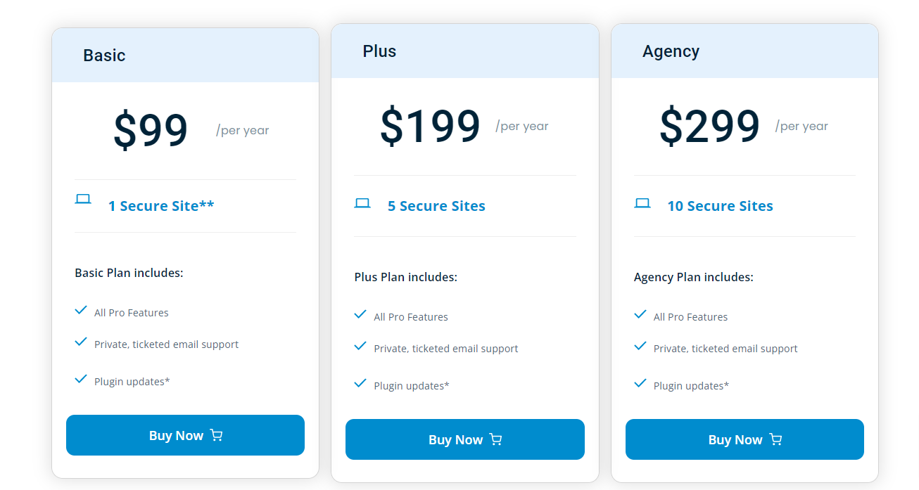The image size is (919, 490).
Task: Click the laptop icon in Basic plan
Action: pyautogui.click(x=83, y=199)
